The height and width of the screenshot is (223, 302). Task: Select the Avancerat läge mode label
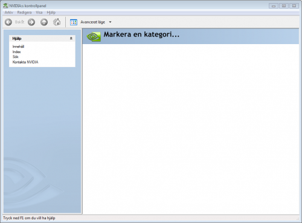pos(92,22)
